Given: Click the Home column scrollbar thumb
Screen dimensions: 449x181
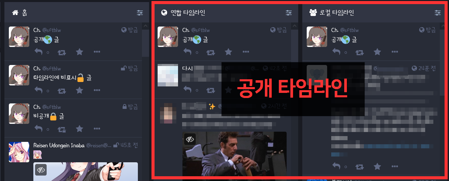Looking at the screenshot, I should [145, 43].
